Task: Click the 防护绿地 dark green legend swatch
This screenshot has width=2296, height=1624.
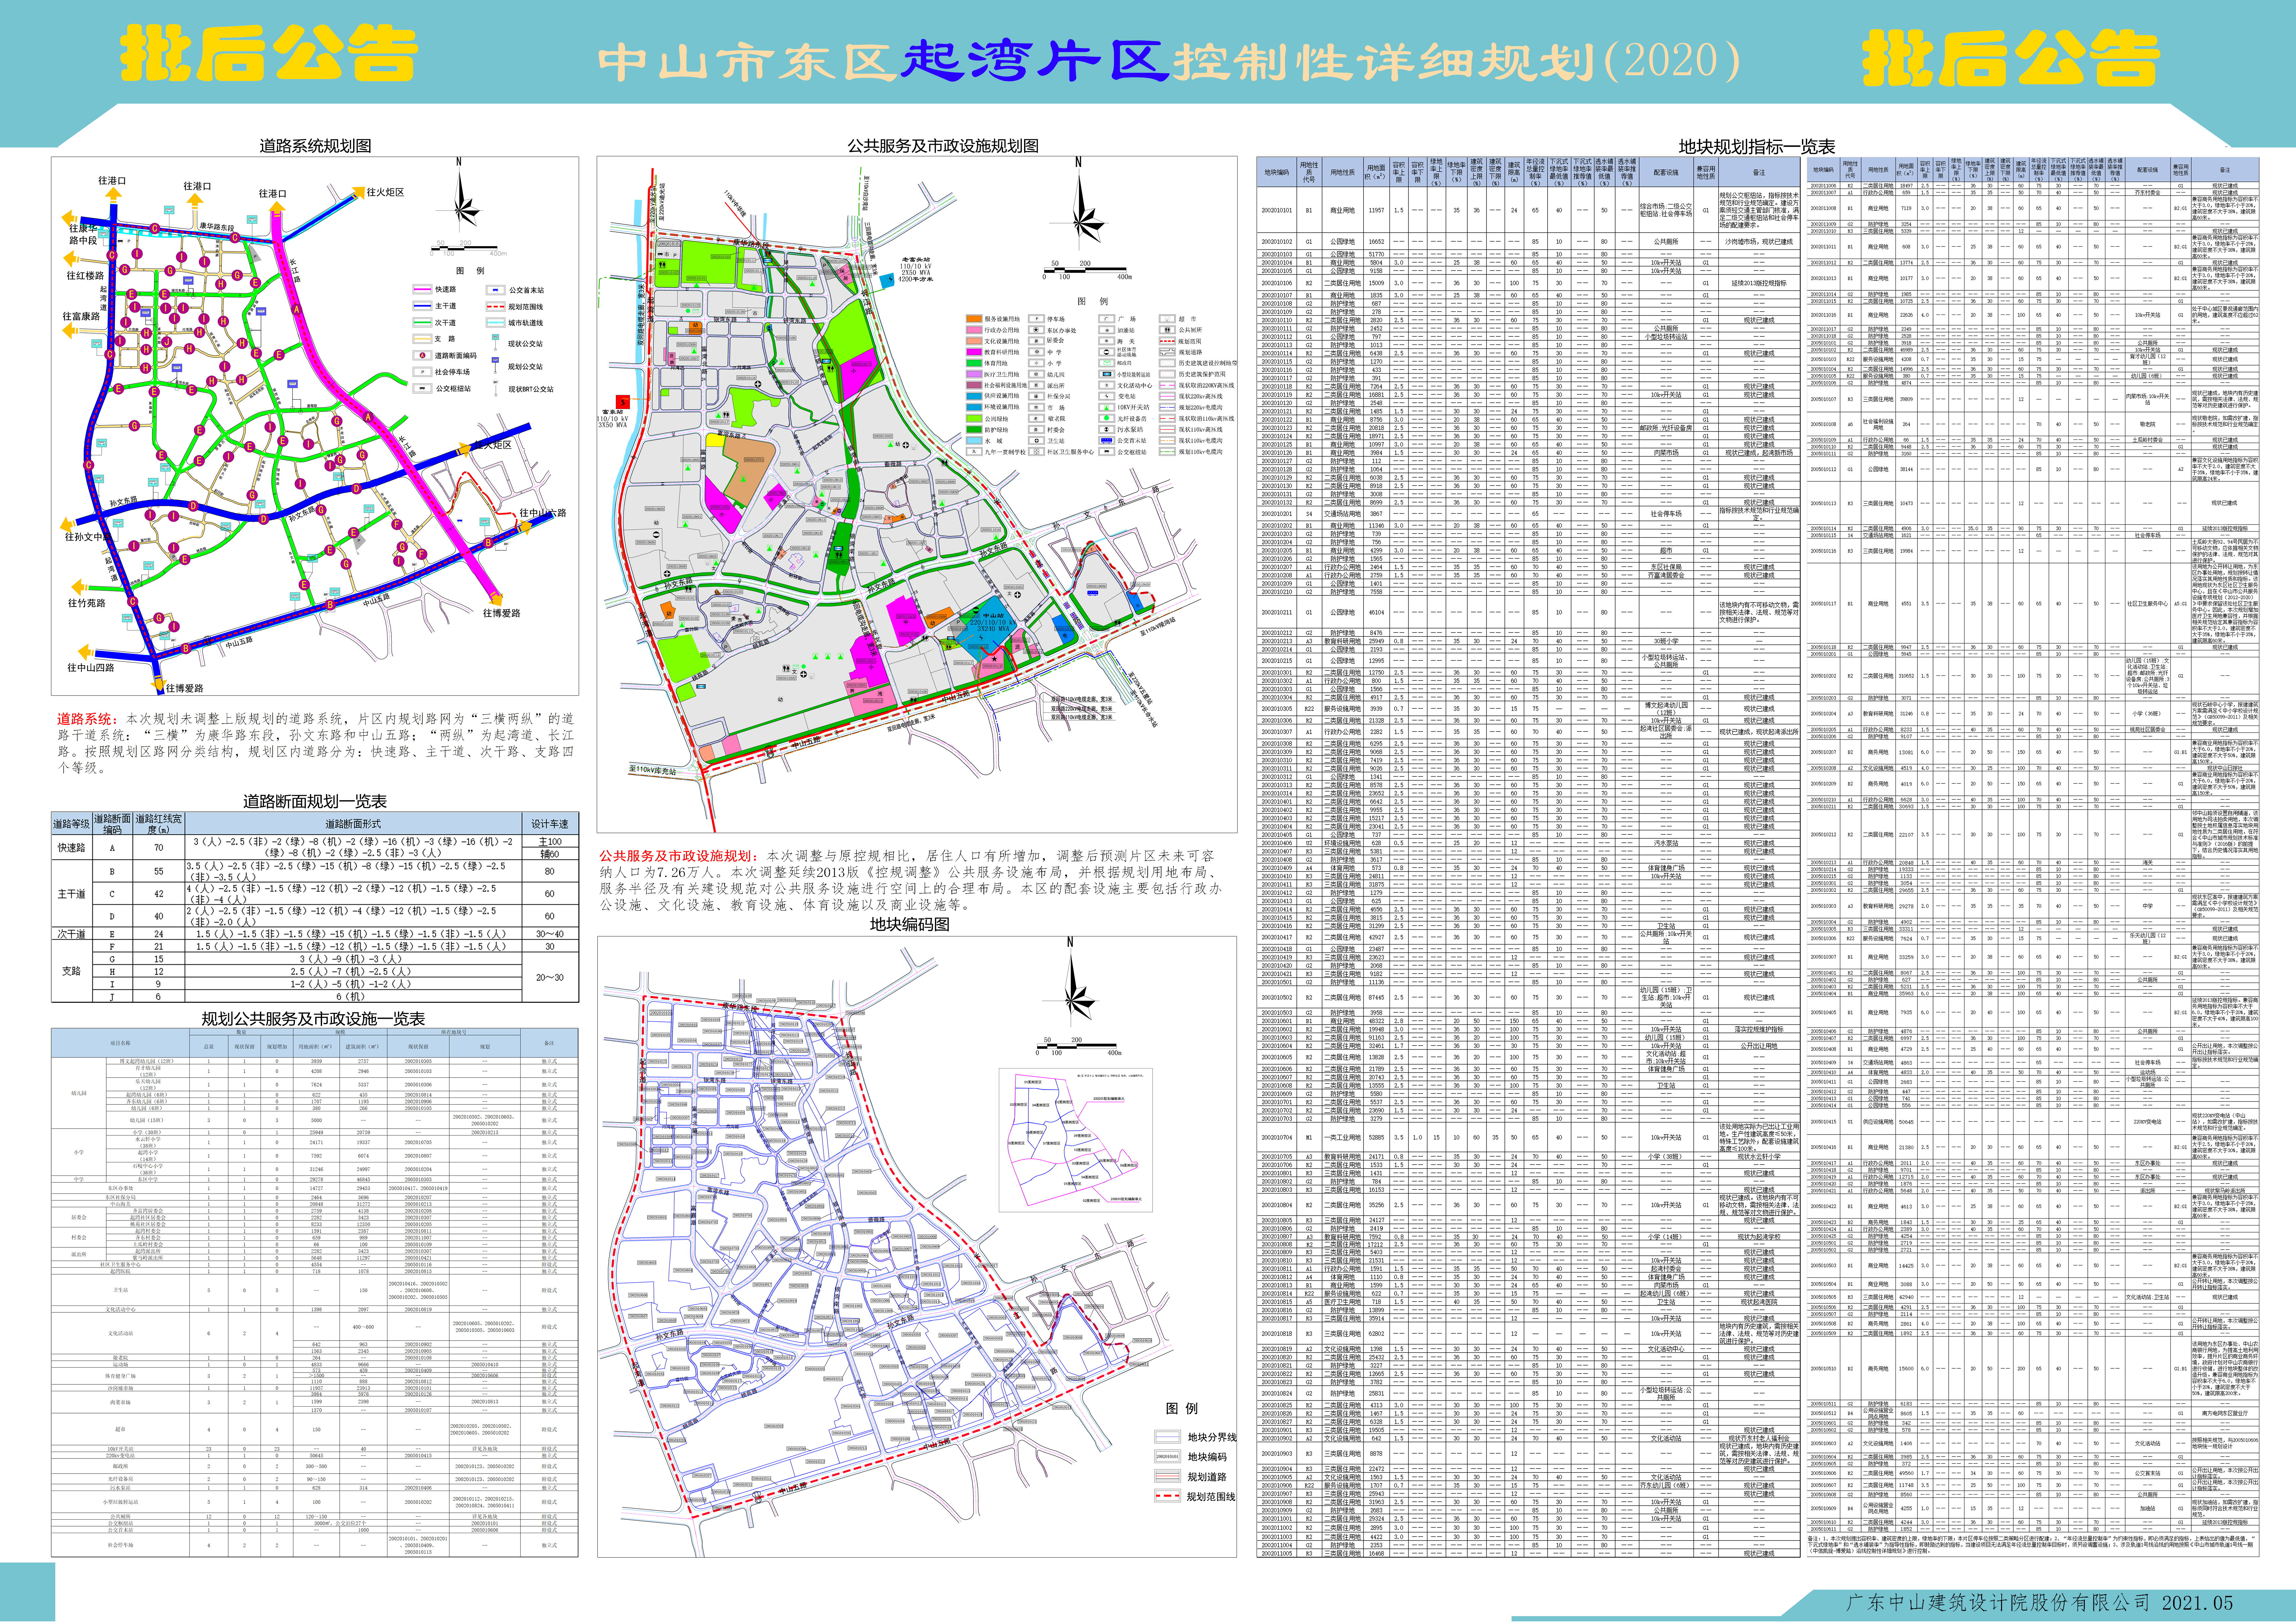Action: tap(974, 430)
